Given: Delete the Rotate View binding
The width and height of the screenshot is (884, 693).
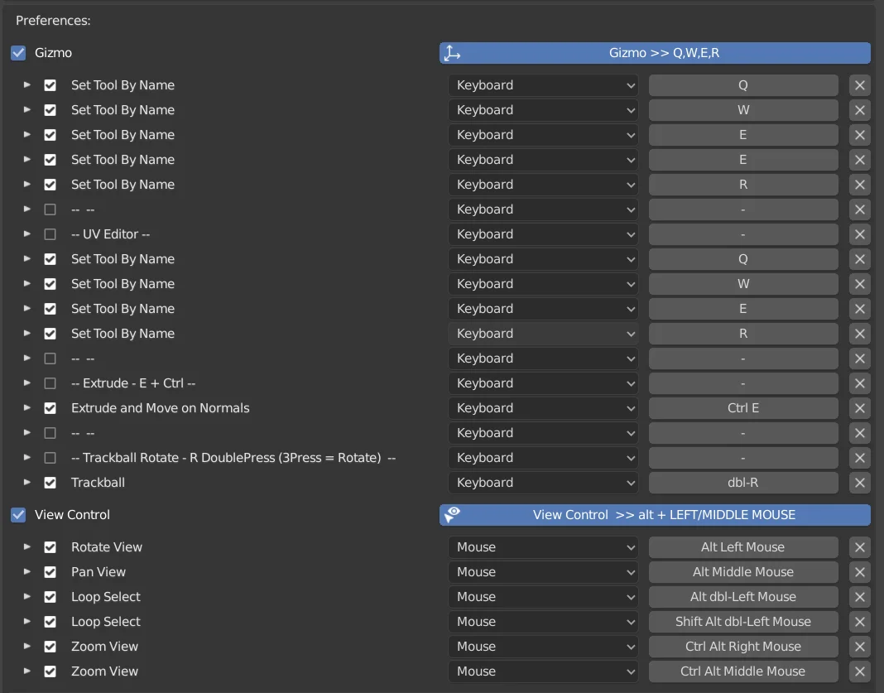Looking at the screenshot, I should 859,547.
